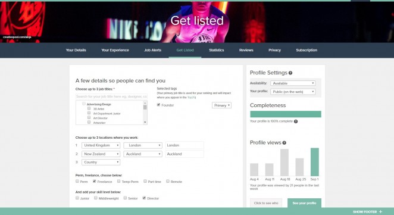This screenshot has width=394, height=215.
Task: Select the Middleweight skill level checkbox
Action: coord(96,198)
